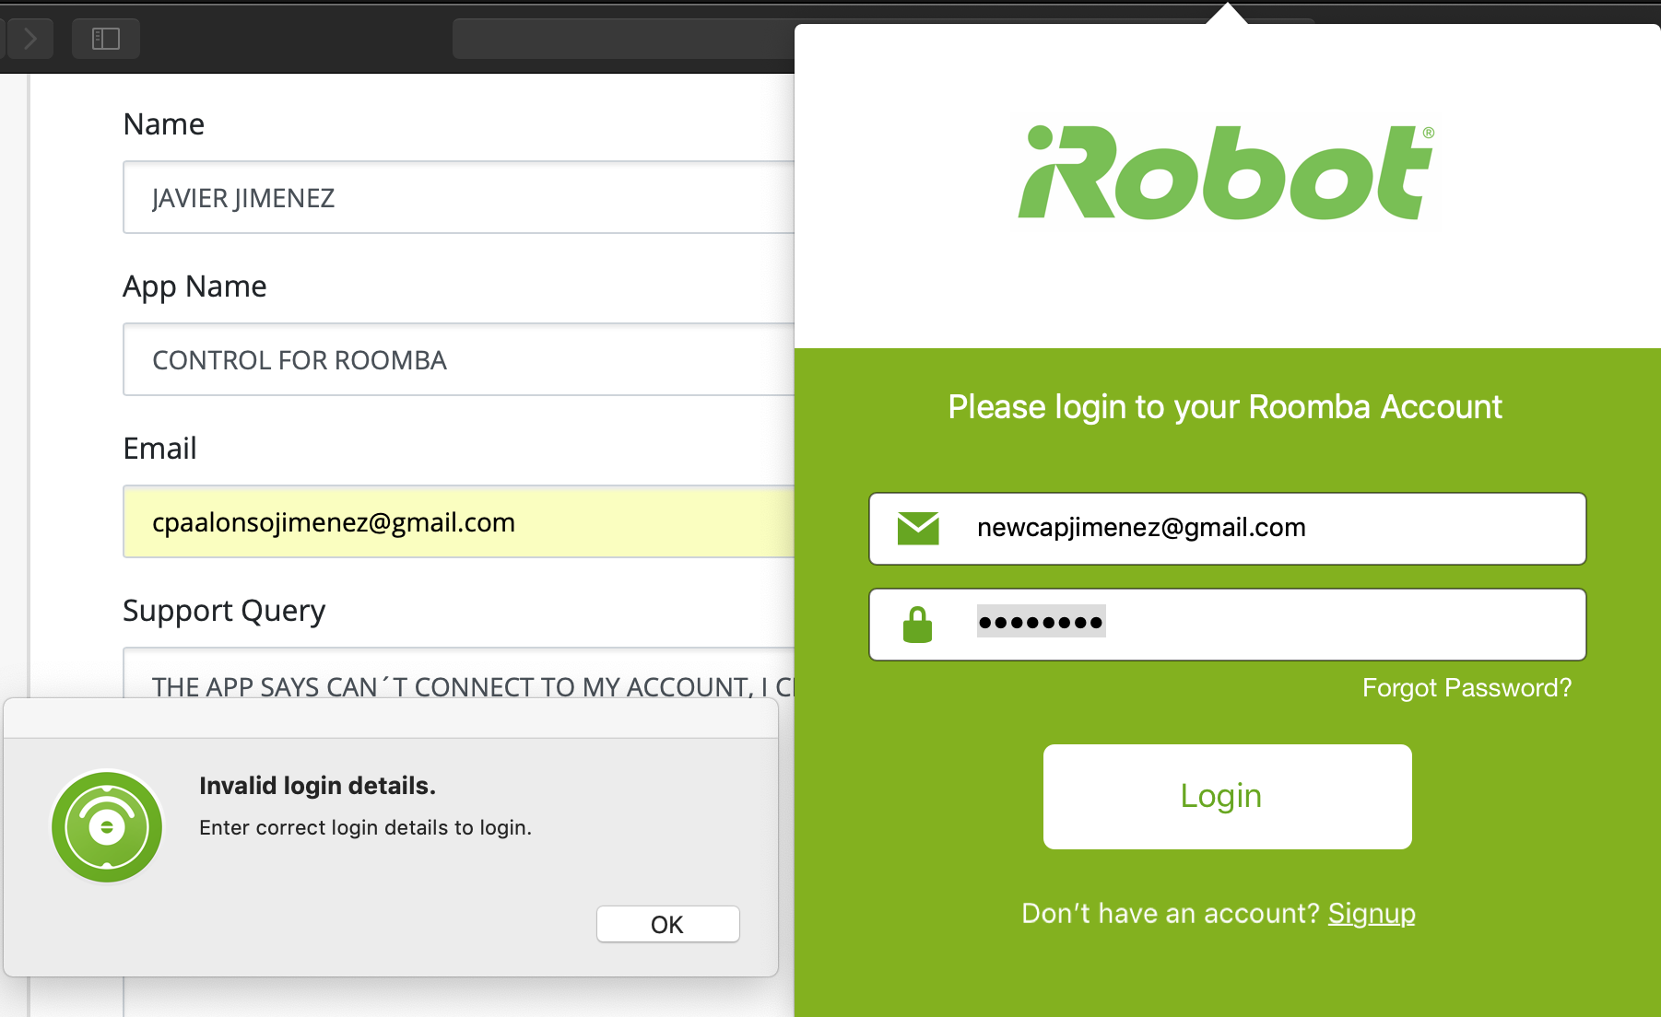
Task: Click the App Name input field
Action: click(x=459, y=359)
